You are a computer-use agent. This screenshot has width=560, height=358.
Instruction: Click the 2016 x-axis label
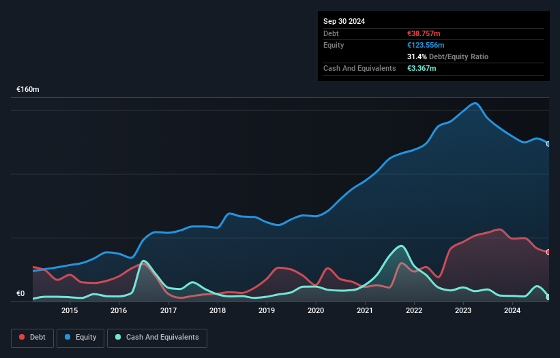(119, 310)
